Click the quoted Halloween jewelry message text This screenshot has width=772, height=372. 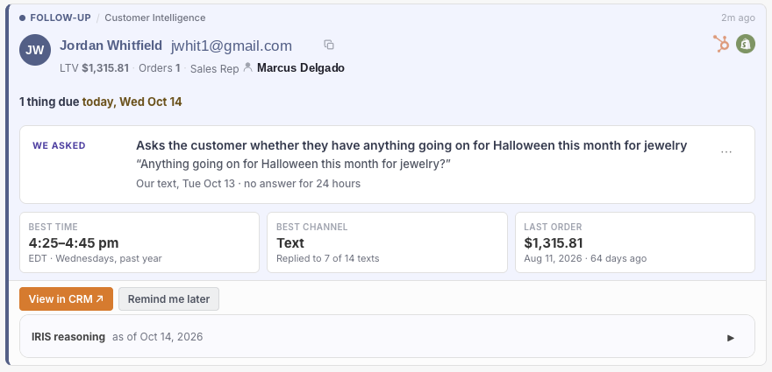click(x=293, y=164)
